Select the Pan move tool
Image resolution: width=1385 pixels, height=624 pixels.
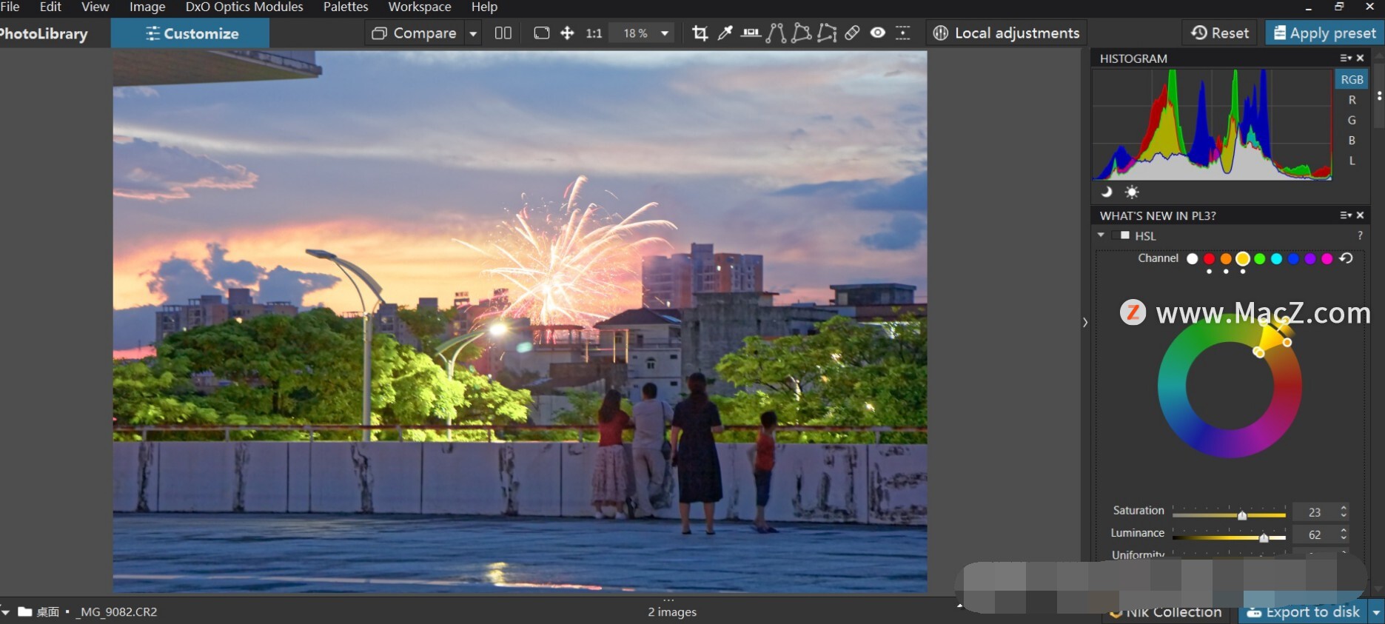pos(567,33)
